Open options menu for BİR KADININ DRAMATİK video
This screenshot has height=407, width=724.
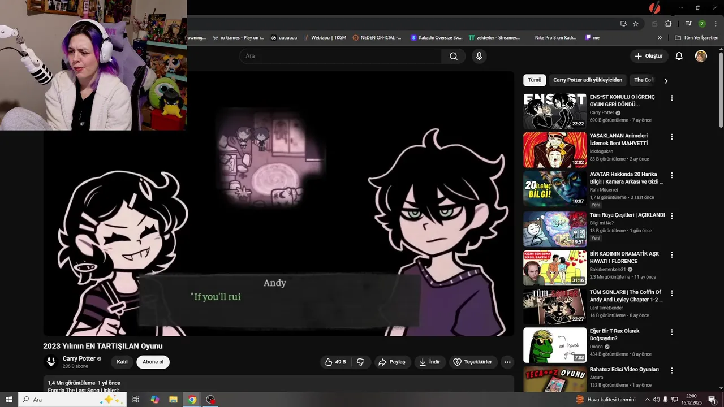(672, 255)
